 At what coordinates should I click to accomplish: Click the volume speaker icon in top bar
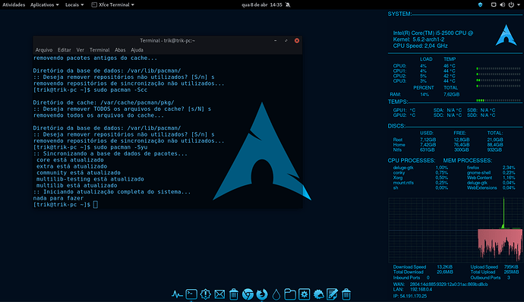tap(502, 5)
